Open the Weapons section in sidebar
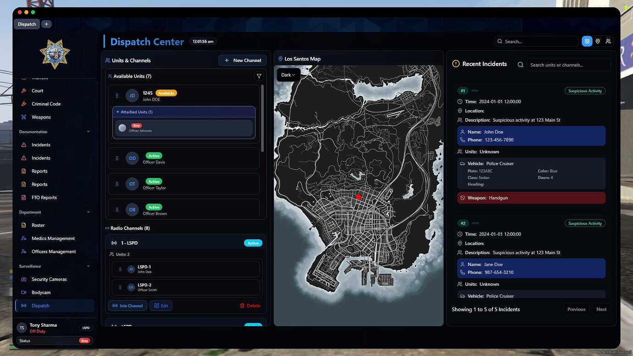Screen dimensions: 633x356 [x=41, y=117]
